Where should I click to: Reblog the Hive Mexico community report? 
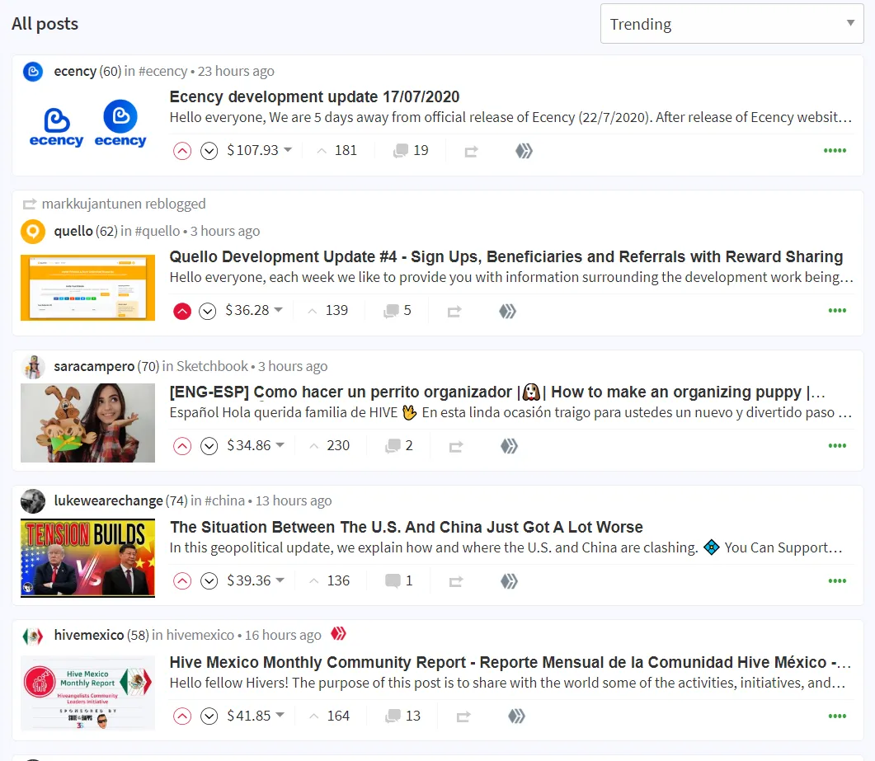[463, 716]
